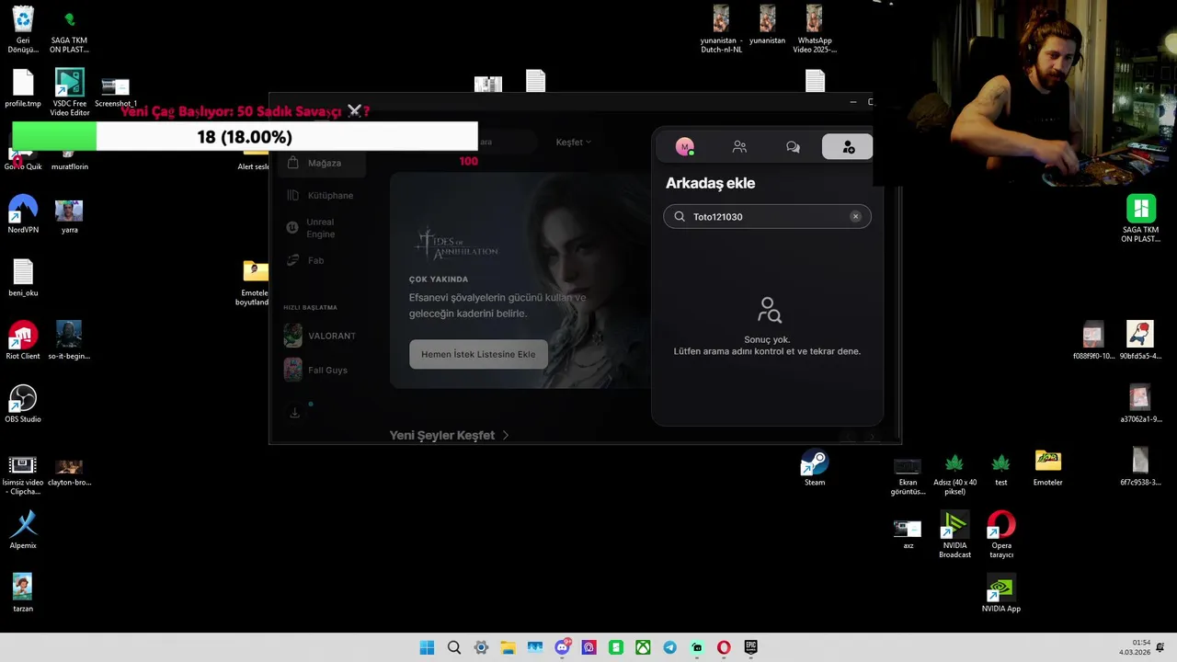
Task: Click the Kütüphane library icon
Action: tap(292, 195)
